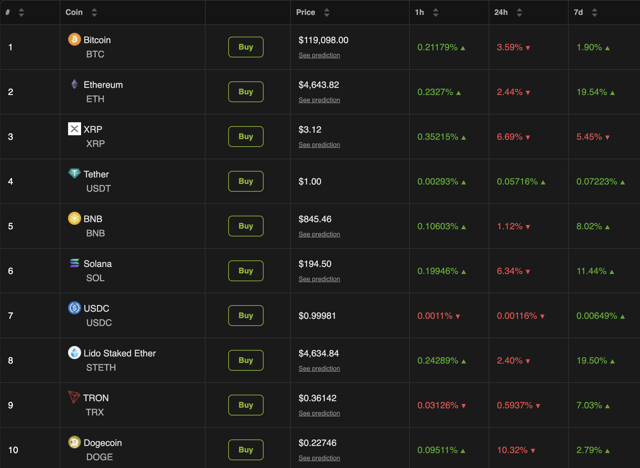Click the XRP logo icon
Image resolution: width=640 pixels, height=468 pixels.
coord(74,129)
